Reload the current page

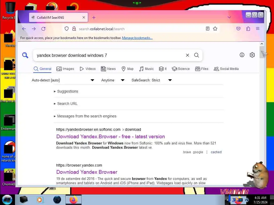tap(43, 29)
